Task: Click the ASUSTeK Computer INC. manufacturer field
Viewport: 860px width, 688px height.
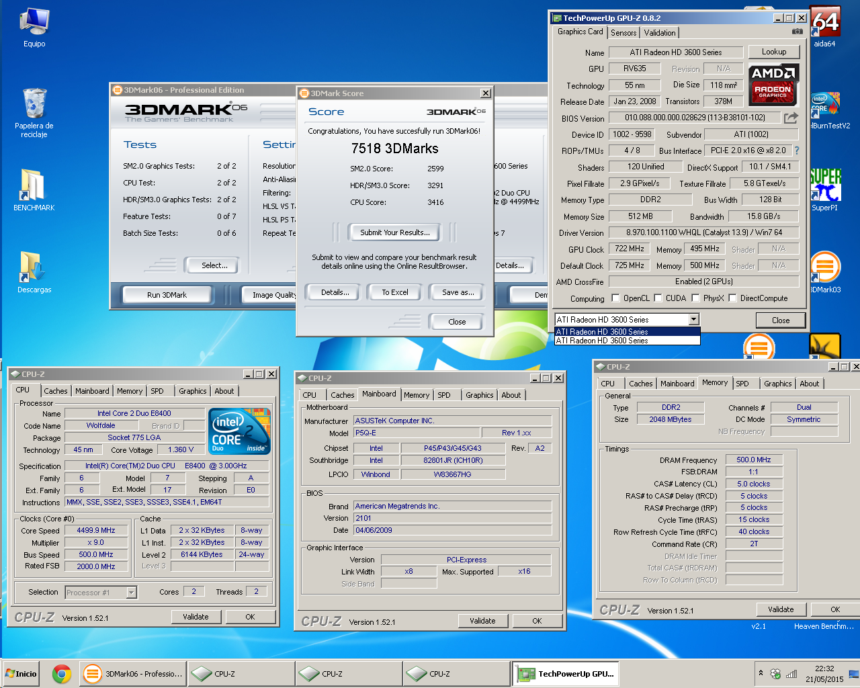Action: [453, 421]
